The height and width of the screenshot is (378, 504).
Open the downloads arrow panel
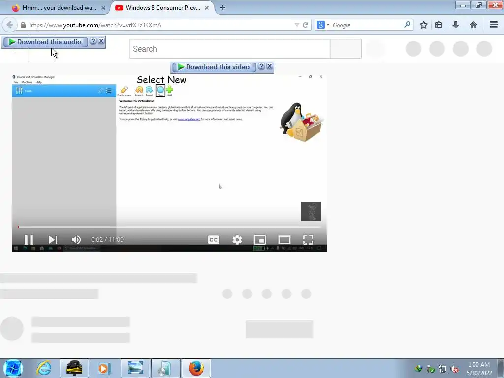pyautogui.click(x=456, y=25)
